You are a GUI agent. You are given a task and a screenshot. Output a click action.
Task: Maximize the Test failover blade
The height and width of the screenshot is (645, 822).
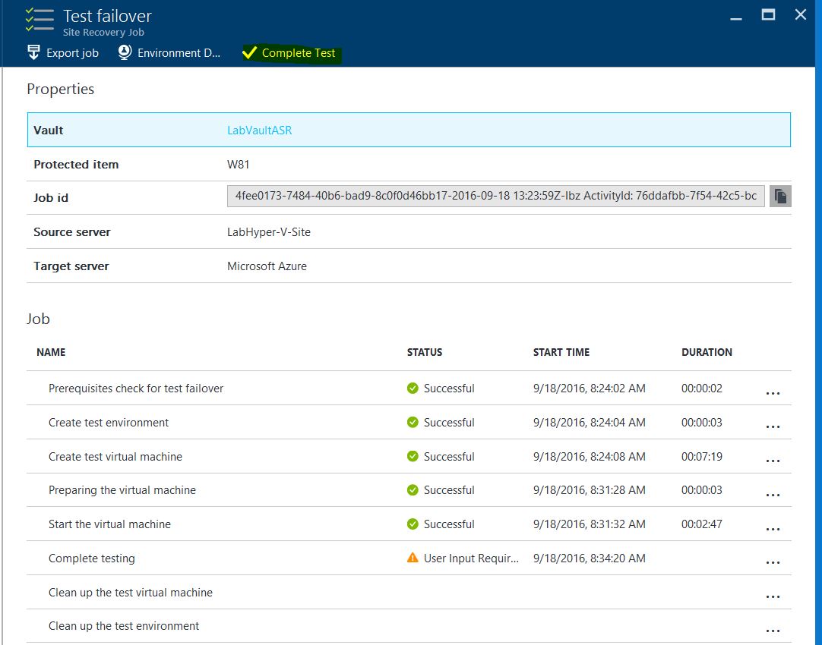click(768, 14)
